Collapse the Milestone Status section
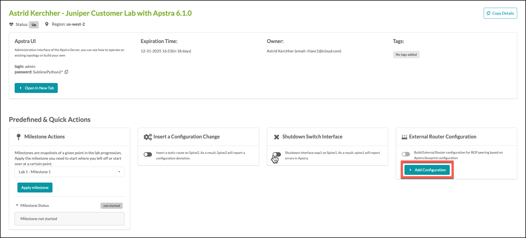The height and width of the screenshot is (238, 526). 17,205
